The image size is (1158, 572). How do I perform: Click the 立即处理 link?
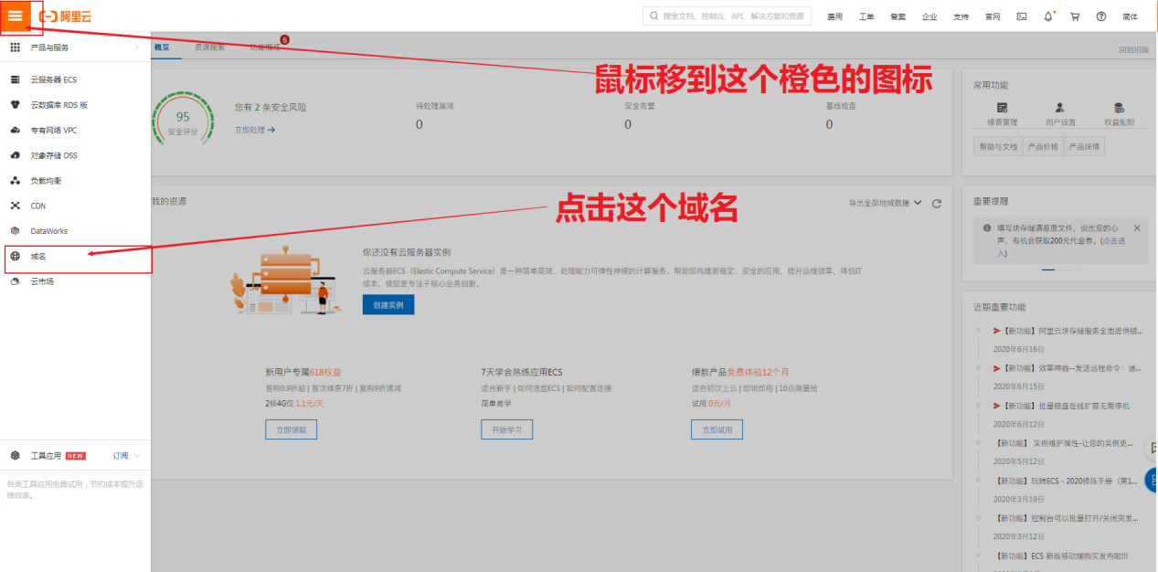pyautogui.click(x=255, y=130)
